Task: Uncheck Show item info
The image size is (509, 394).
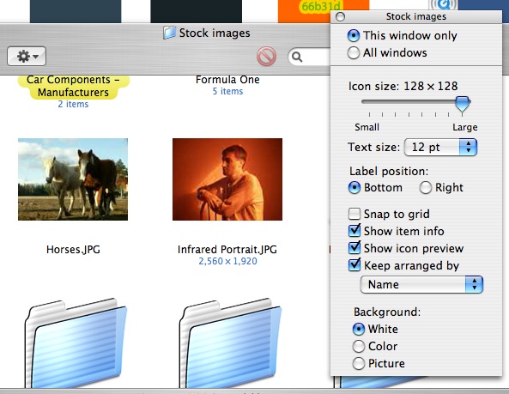Action: pyautogui.click(x=354, y=231)
